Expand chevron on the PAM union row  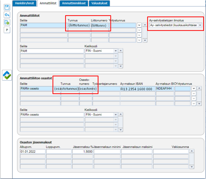pyautogui.click(x=139, y=25)
